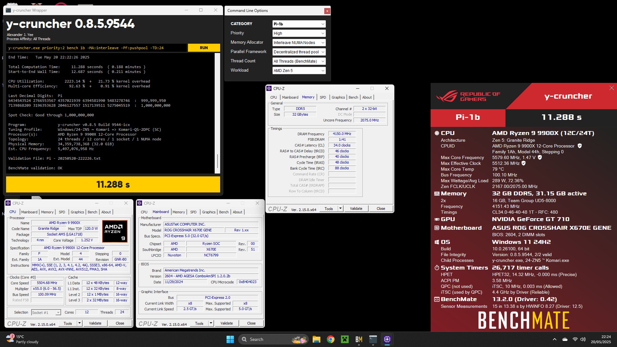
Task: Open BenchMate from the taskbar
Action: point(359,339)
